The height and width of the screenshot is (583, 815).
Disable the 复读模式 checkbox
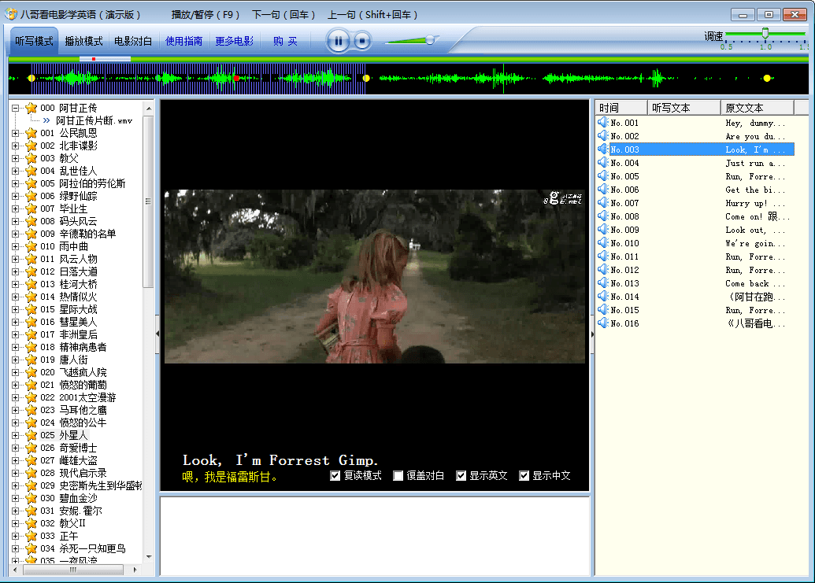pos(335,476)
